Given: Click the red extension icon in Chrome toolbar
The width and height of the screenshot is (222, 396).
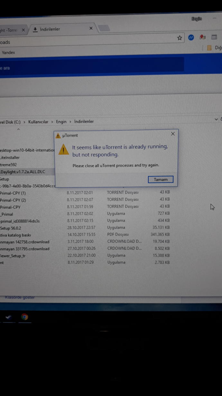Looking at the screenshot, I should 202,37.
